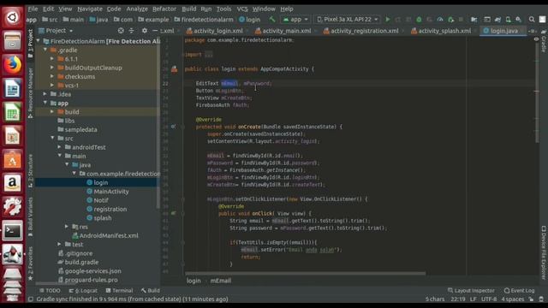The width and height of the screenshot is (548, 308).
Task: Click the override gutter icon beside onCreate
Action: point(173,127)
